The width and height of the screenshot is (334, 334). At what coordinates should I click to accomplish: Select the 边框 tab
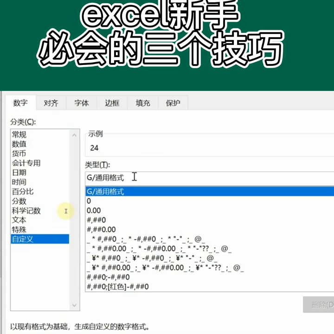[x=112, y=103]
